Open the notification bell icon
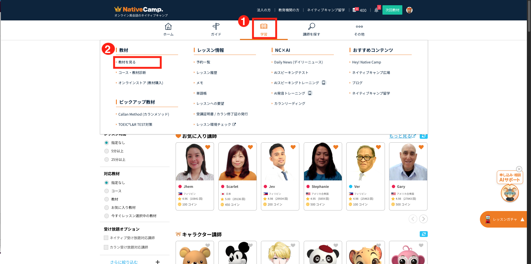The height and width of the screenshot is (264, 531). tap(376, 10)
